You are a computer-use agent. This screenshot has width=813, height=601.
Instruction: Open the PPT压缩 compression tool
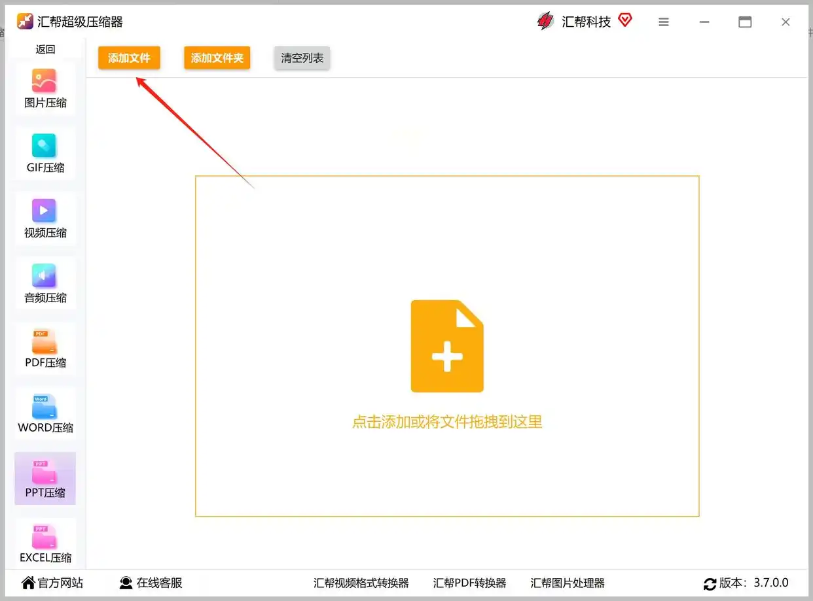tap(45, 478)
